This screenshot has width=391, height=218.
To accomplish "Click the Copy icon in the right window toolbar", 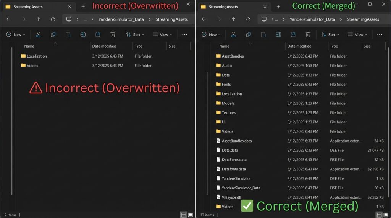I will click(249, 35).
